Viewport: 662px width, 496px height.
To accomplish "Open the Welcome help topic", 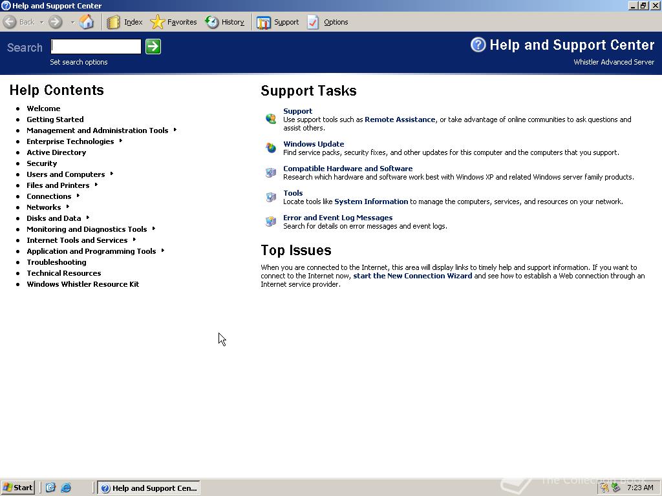I will 43,108.
